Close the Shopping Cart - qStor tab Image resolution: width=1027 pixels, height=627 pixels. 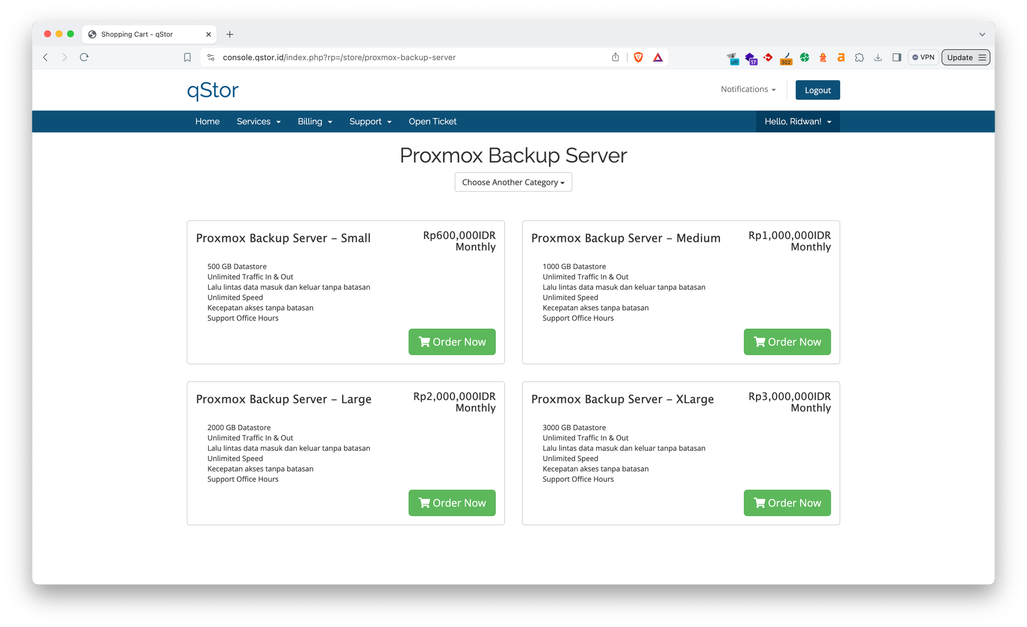coord(208,34)
